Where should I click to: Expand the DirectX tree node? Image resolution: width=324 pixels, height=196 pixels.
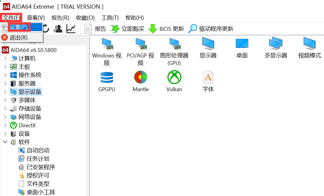(x=5, y=125)
